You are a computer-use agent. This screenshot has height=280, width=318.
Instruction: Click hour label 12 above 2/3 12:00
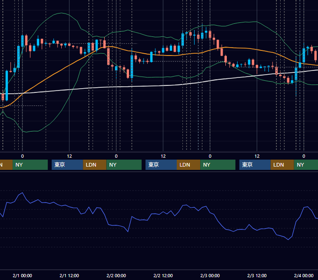[x=257, y=156]
